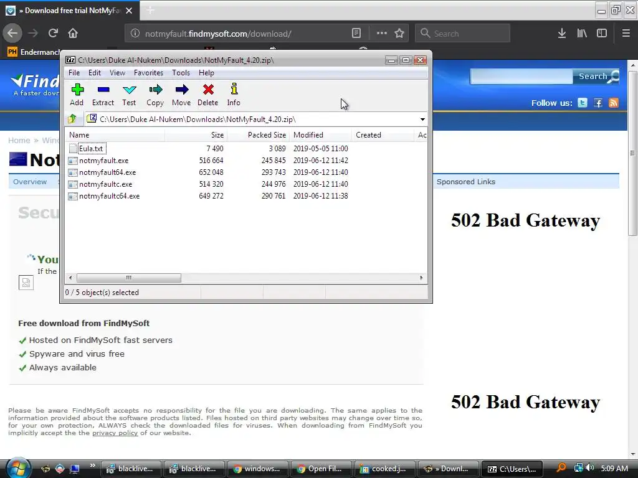
Task: Click the Firefox Search box
Action: (462, 34)
